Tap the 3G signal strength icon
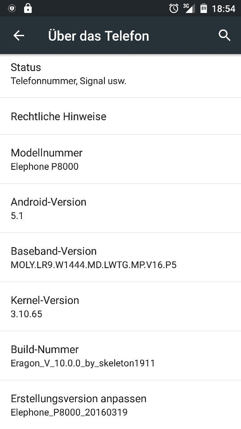This screenshot has height=429, width=241. click(x=189, y=8)
